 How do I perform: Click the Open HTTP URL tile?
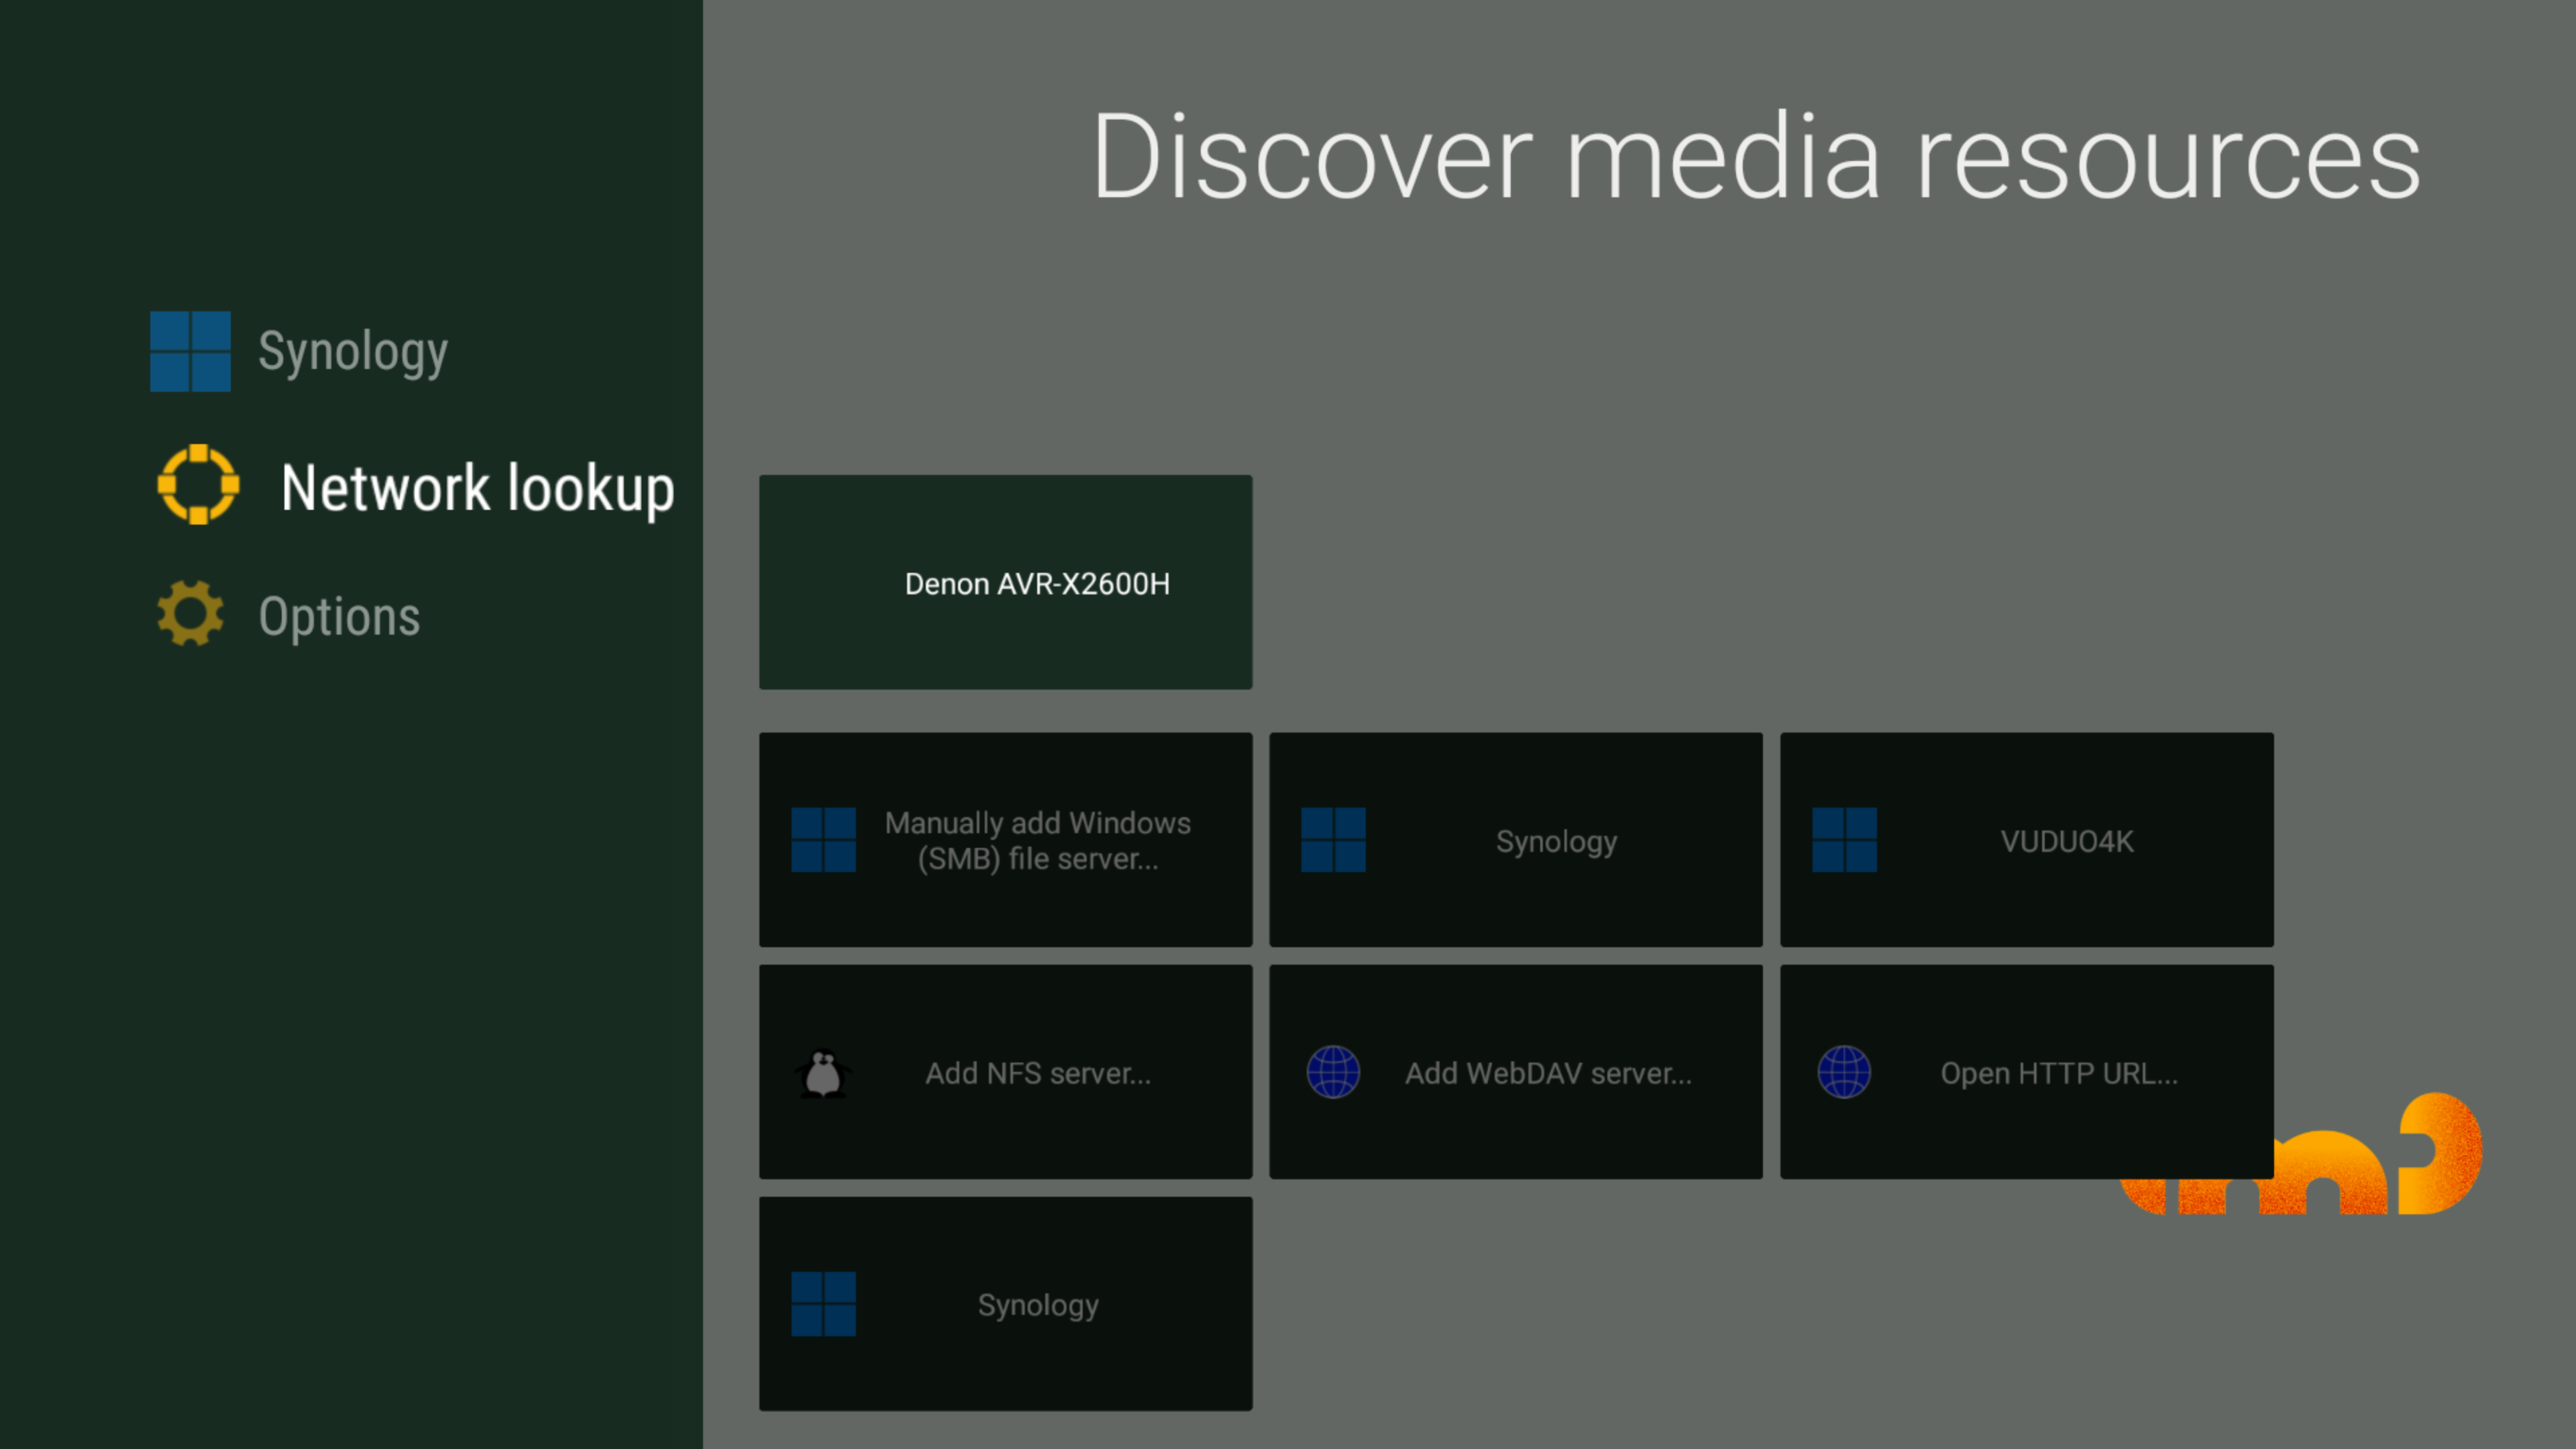2026,1072
